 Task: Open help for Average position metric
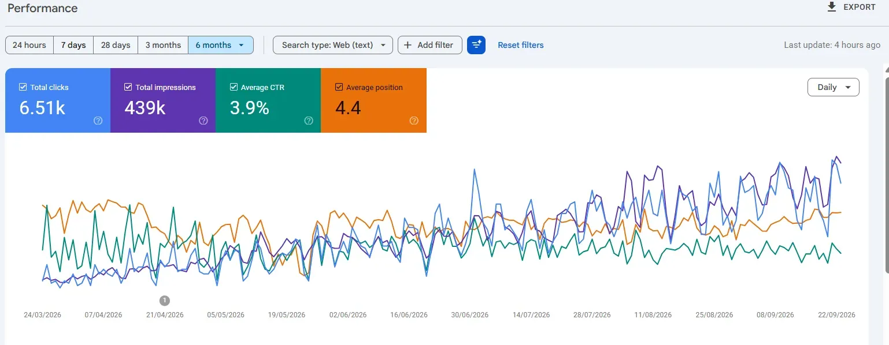coord(414,121)
